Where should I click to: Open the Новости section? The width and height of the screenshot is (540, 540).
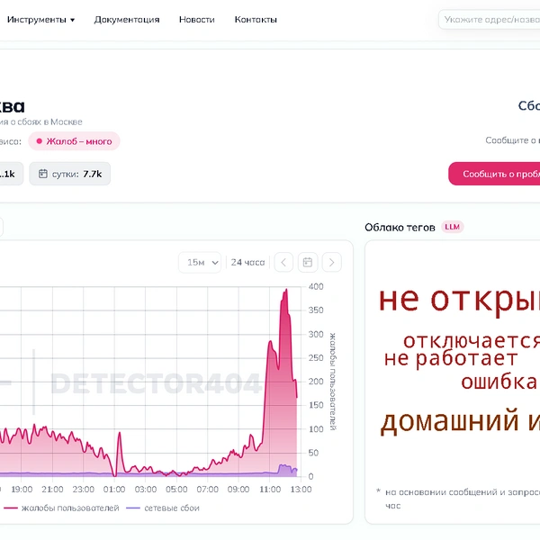click(x=196, y=20)
